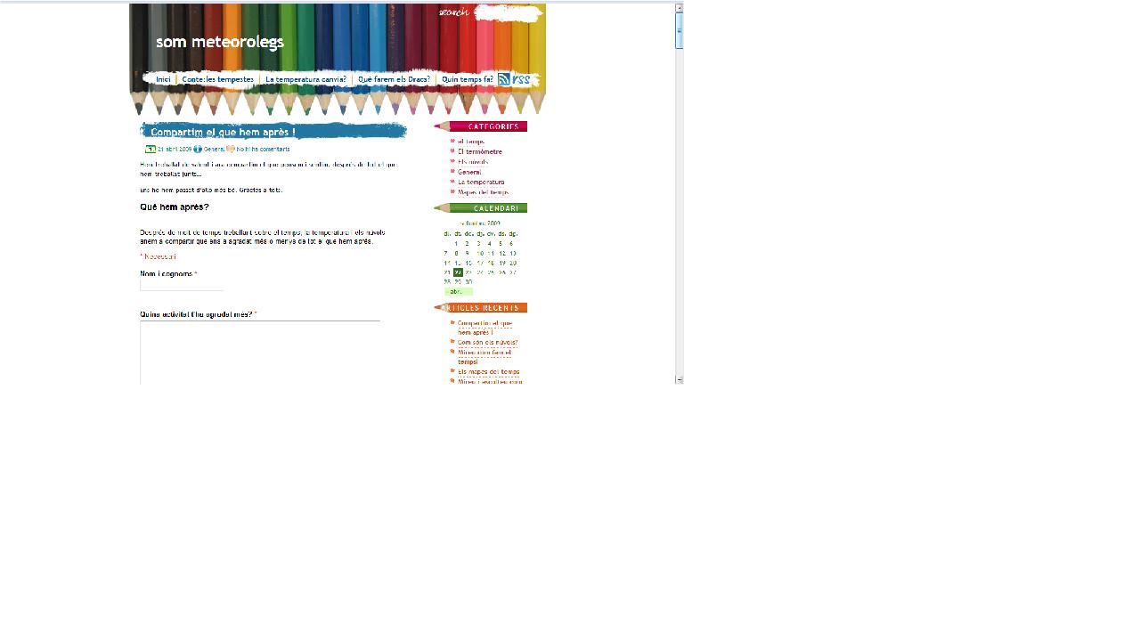This screenshot has width=1140, height=641.
Task: Open 'Quin temps fa?' page
Action: [467, 79]
